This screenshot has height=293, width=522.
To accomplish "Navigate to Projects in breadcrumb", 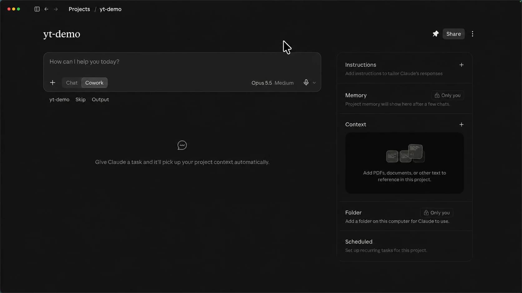I will coord(79,9).
